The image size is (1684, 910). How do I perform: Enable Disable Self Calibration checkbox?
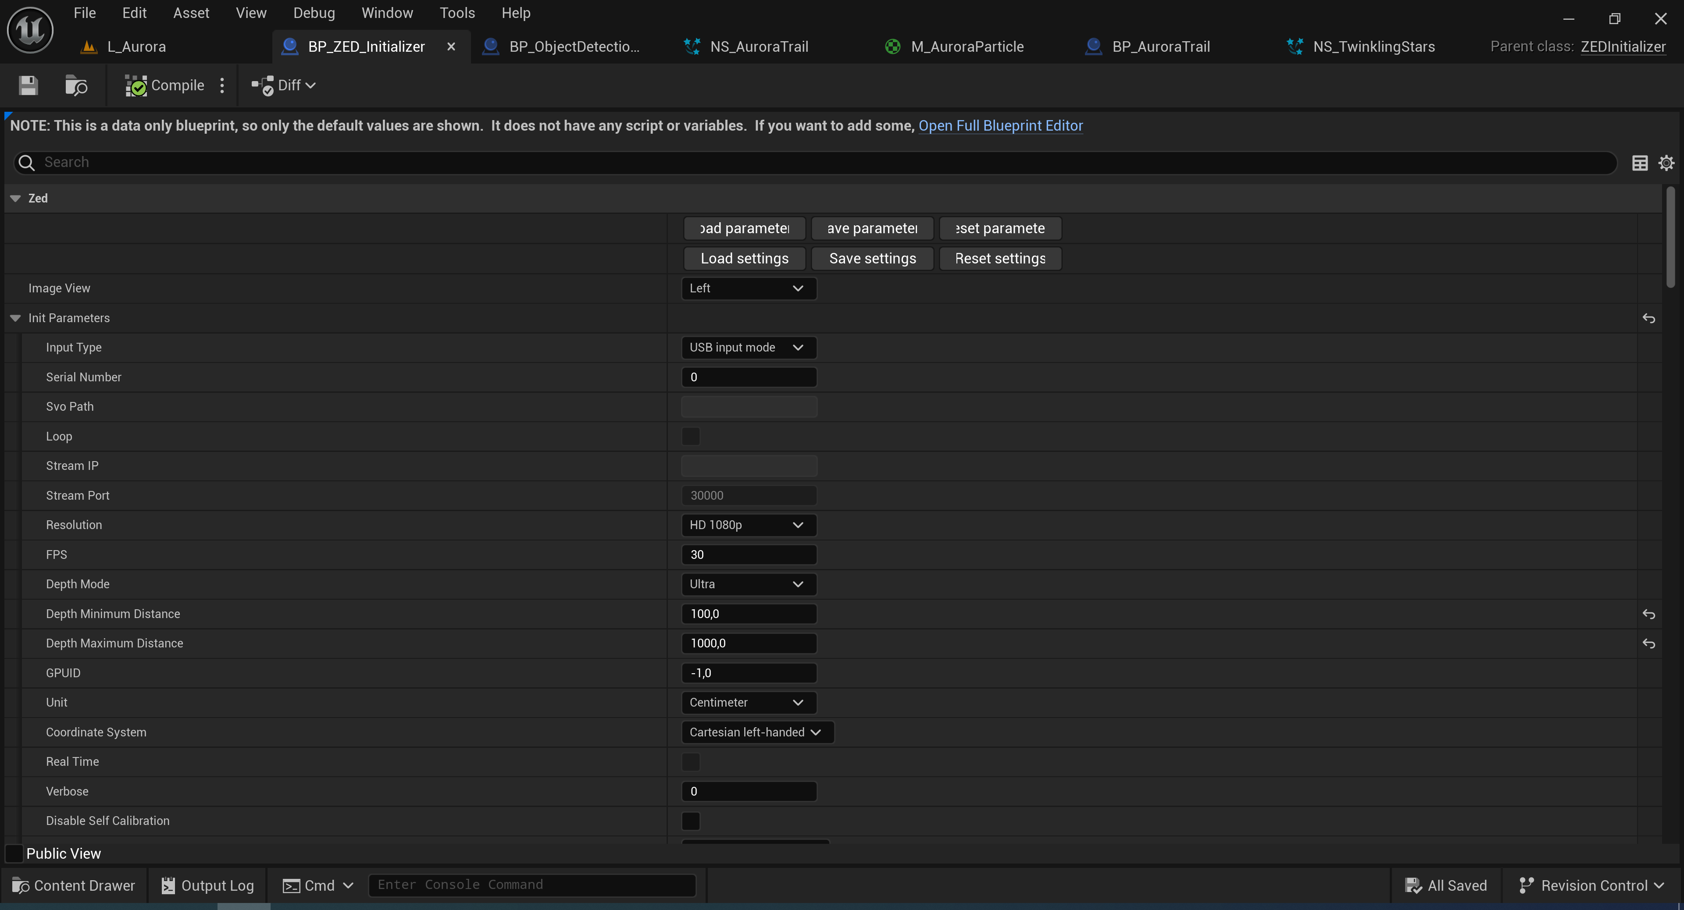690,821
